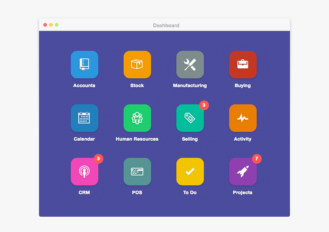Open the Calendar module
The height and width of the screenshot is (232, 329).
84,118
